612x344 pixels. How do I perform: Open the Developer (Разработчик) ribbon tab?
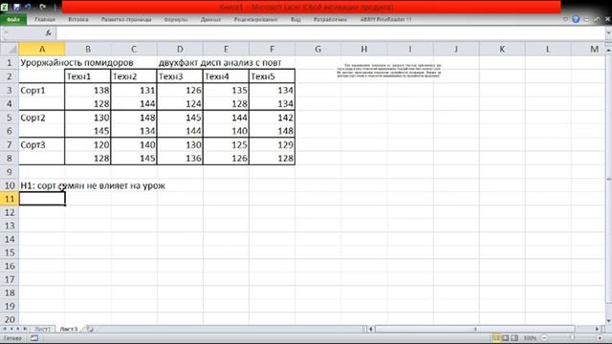[330, 19]
